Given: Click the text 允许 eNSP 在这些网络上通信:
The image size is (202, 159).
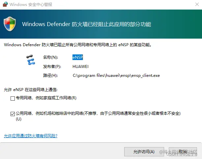Looking at the screenshot, I should tap(31, 90).
